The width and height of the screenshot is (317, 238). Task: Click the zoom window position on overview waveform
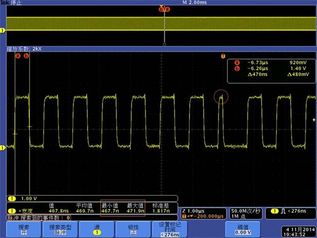tap(164, 23)
